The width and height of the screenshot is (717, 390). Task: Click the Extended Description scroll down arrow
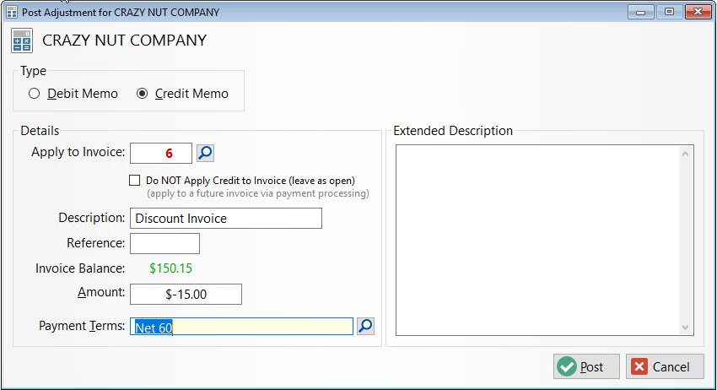click(685, 327)
